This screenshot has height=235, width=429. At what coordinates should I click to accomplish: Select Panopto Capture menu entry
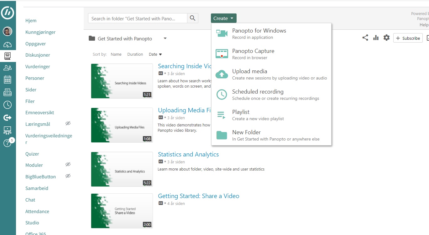click(x=271, y=54)
